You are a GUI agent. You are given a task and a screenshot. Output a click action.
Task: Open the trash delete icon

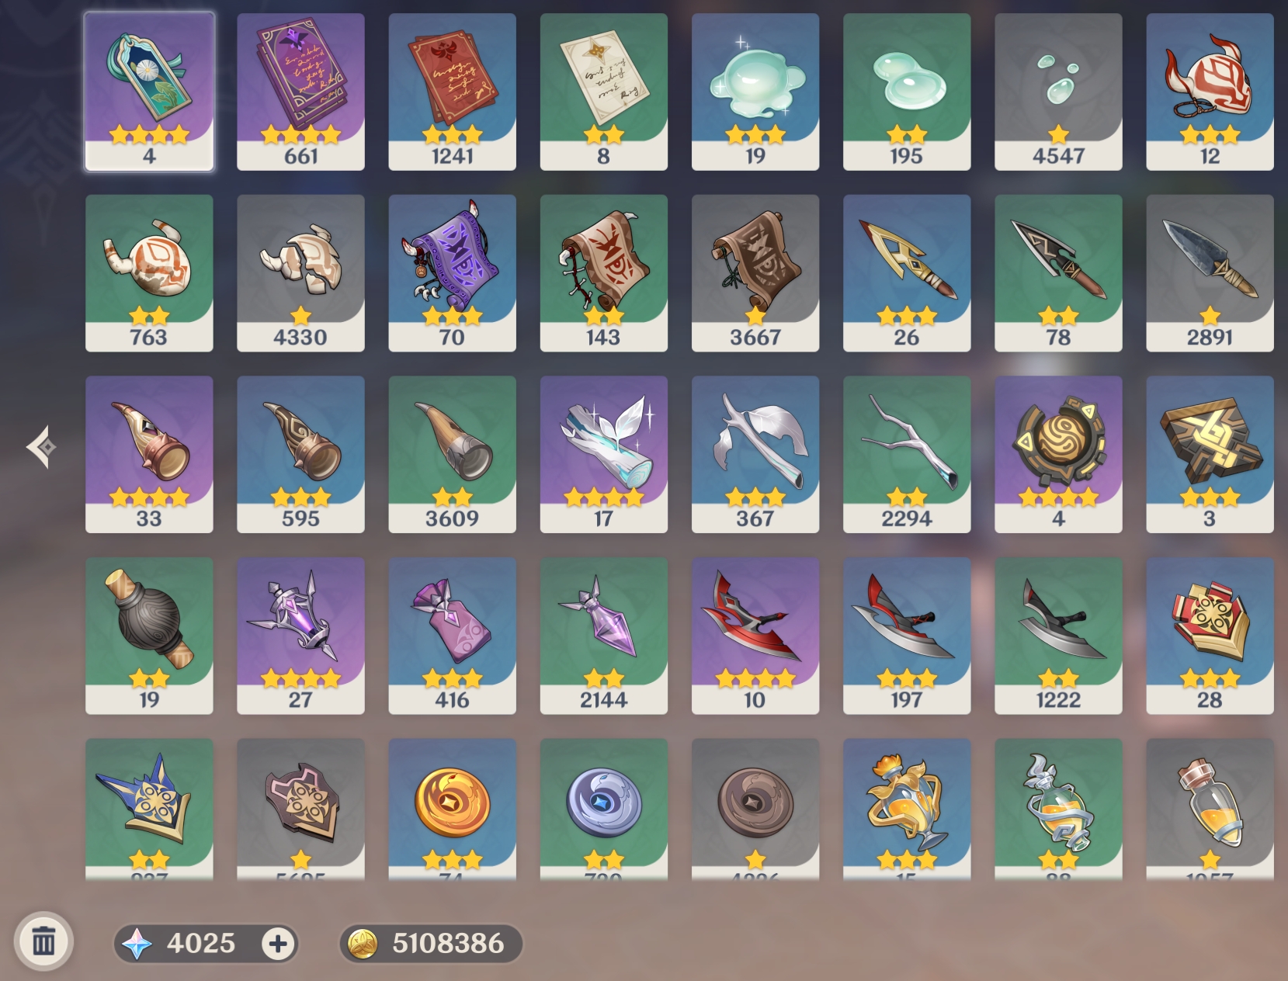pos(43,941)
